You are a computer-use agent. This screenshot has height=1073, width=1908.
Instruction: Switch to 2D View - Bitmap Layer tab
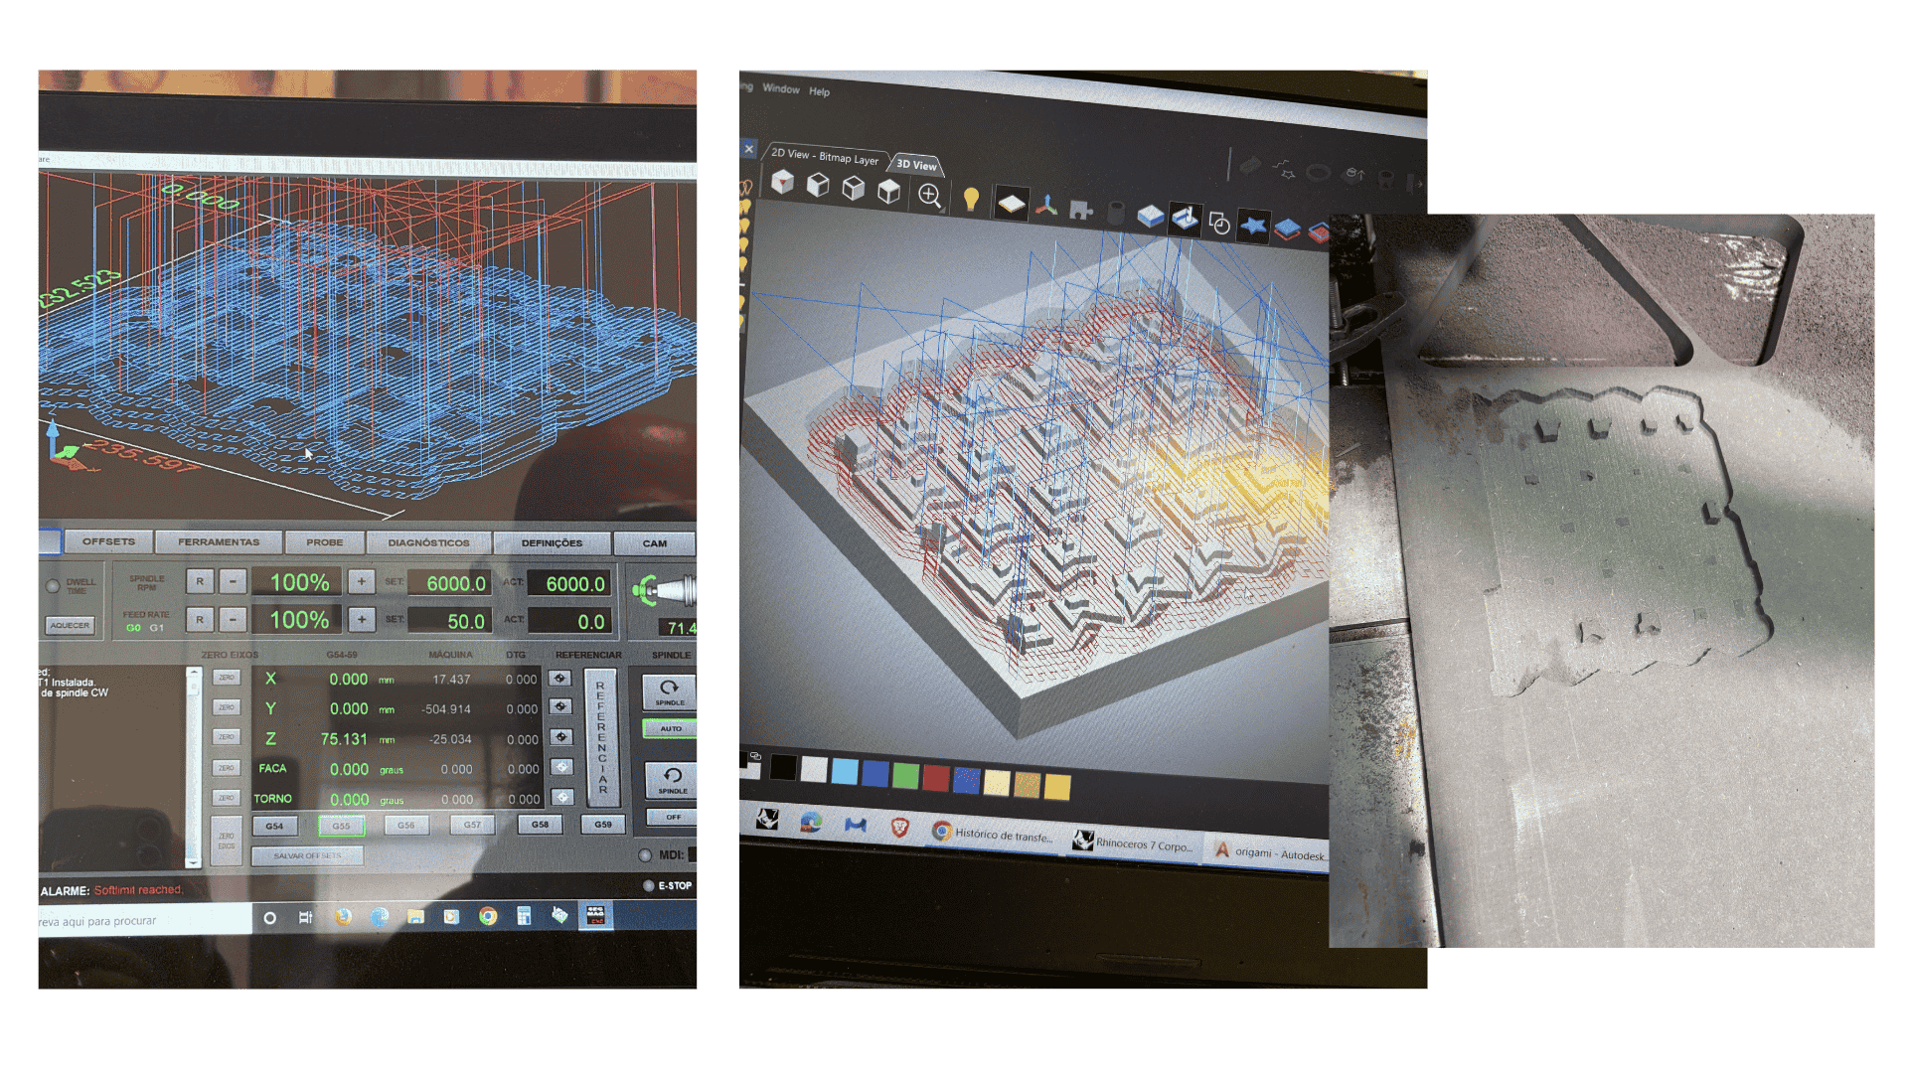[824, 156]
